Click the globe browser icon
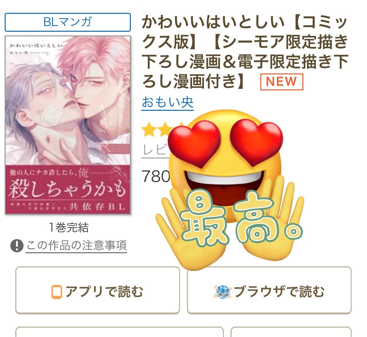 (x=222, y=292)
